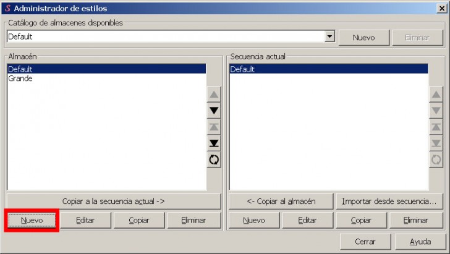
Task: Click Importar desde secuencia button
Action: (389, 201)
